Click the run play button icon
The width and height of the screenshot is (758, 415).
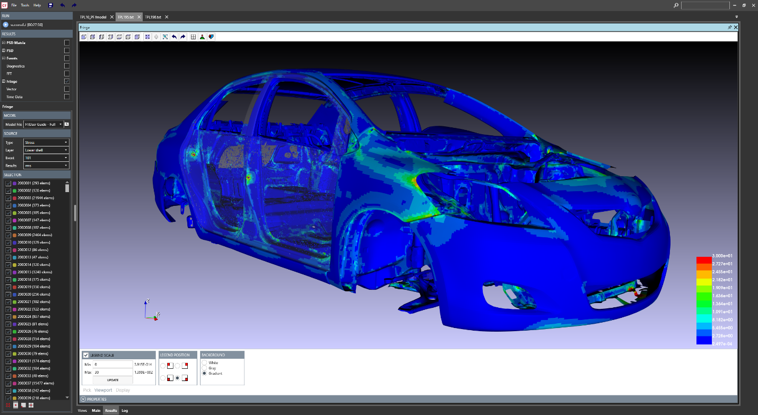click(5, 24)
